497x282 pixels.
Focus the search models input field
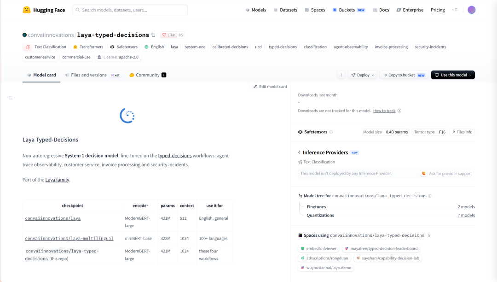coord(130,10)
